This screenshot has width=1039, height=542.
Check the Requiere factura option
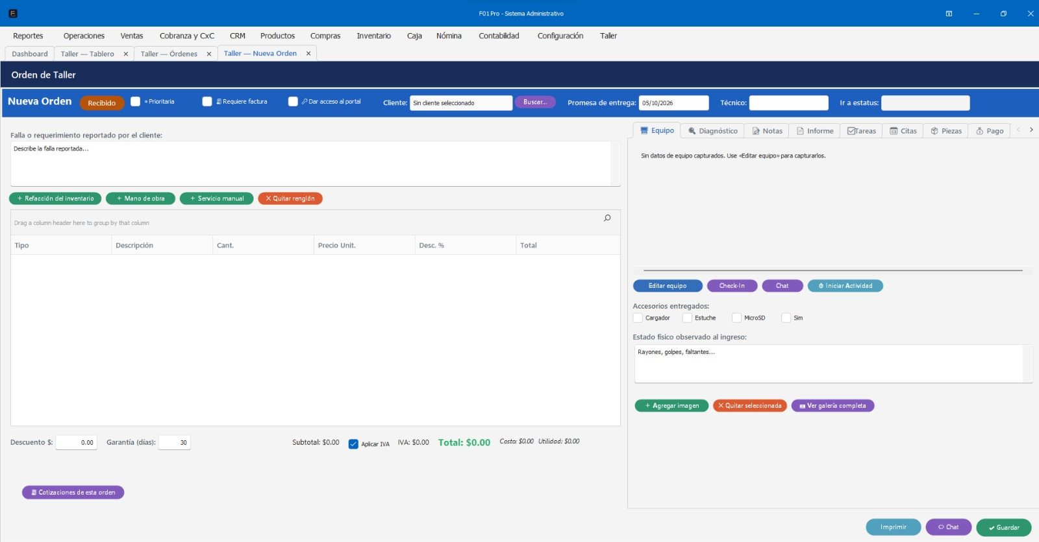pos(207,102)
